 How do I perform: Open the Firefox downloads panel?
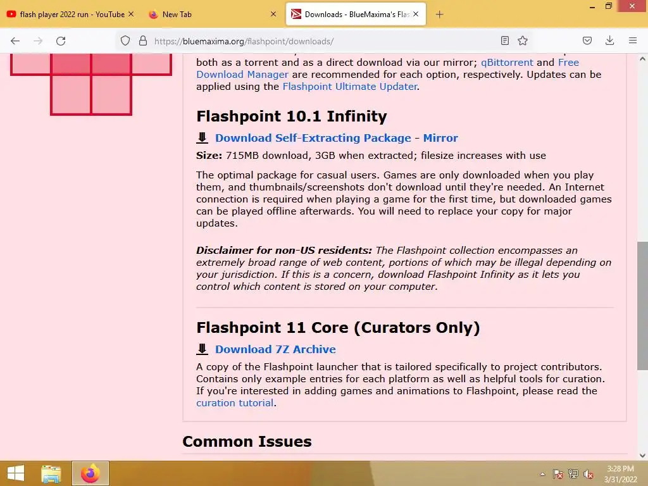(609, 40)
